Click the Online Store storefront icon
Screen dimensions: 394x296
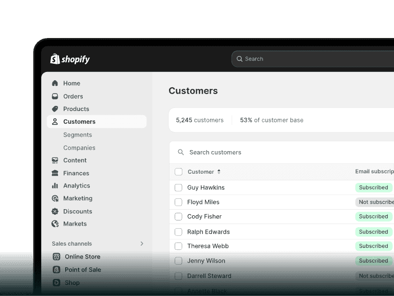[57, 256]
